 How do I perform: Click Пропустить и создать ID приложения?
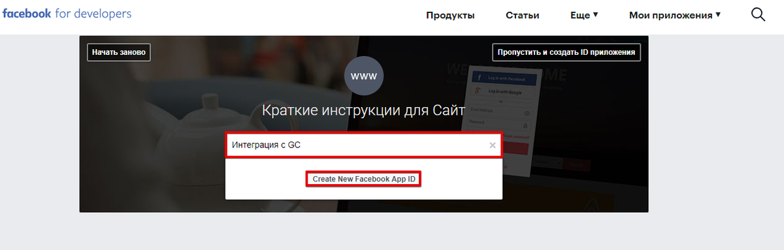566,52
